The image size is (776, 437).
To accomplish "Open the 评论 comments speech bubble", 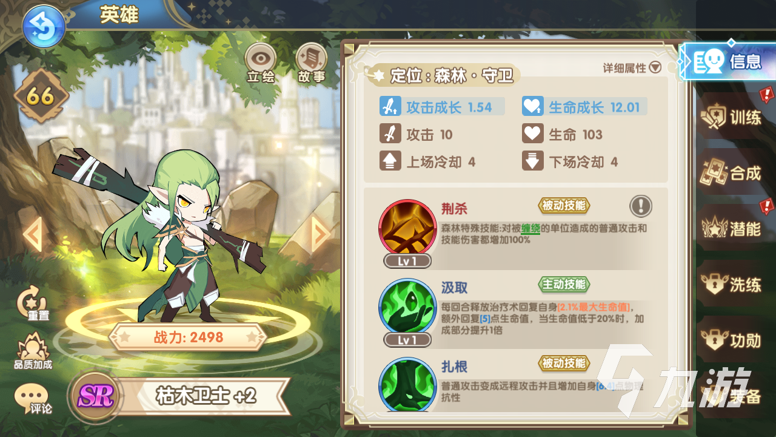I will pos(32,399).
